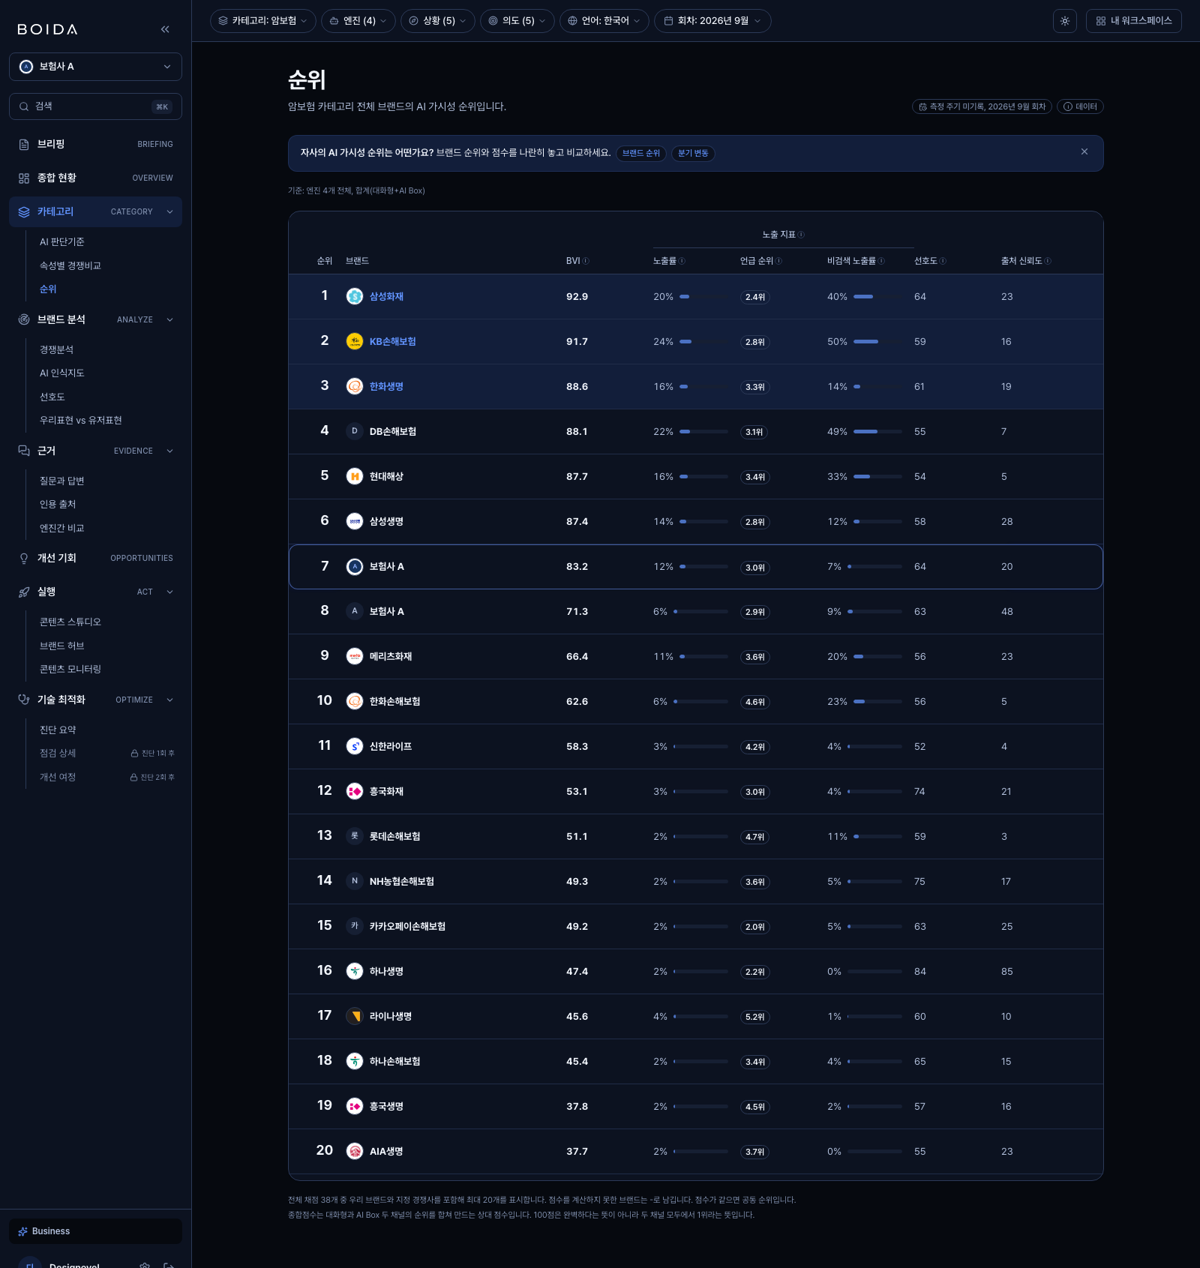Click the 흥국화재 brand logo
This screenshot has width=1200, height=1268.
coord(355,791)
